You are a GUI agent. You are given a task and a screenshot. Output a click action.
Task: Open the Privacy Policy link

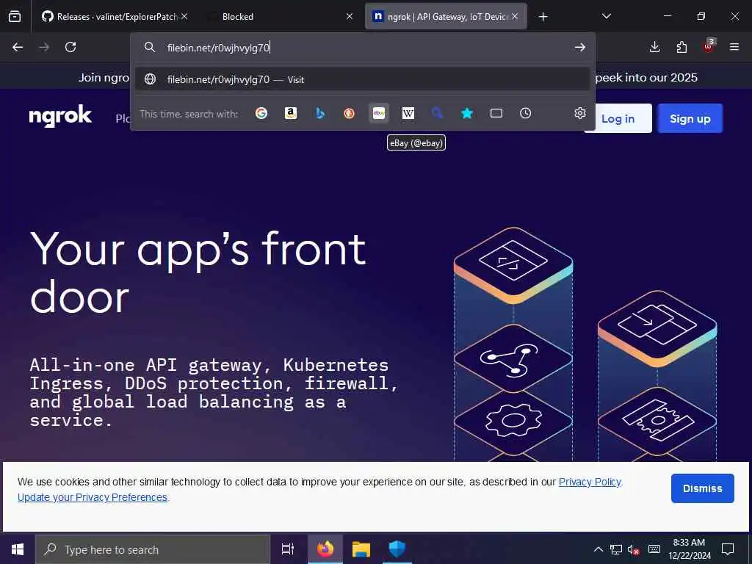click(590, 482)
